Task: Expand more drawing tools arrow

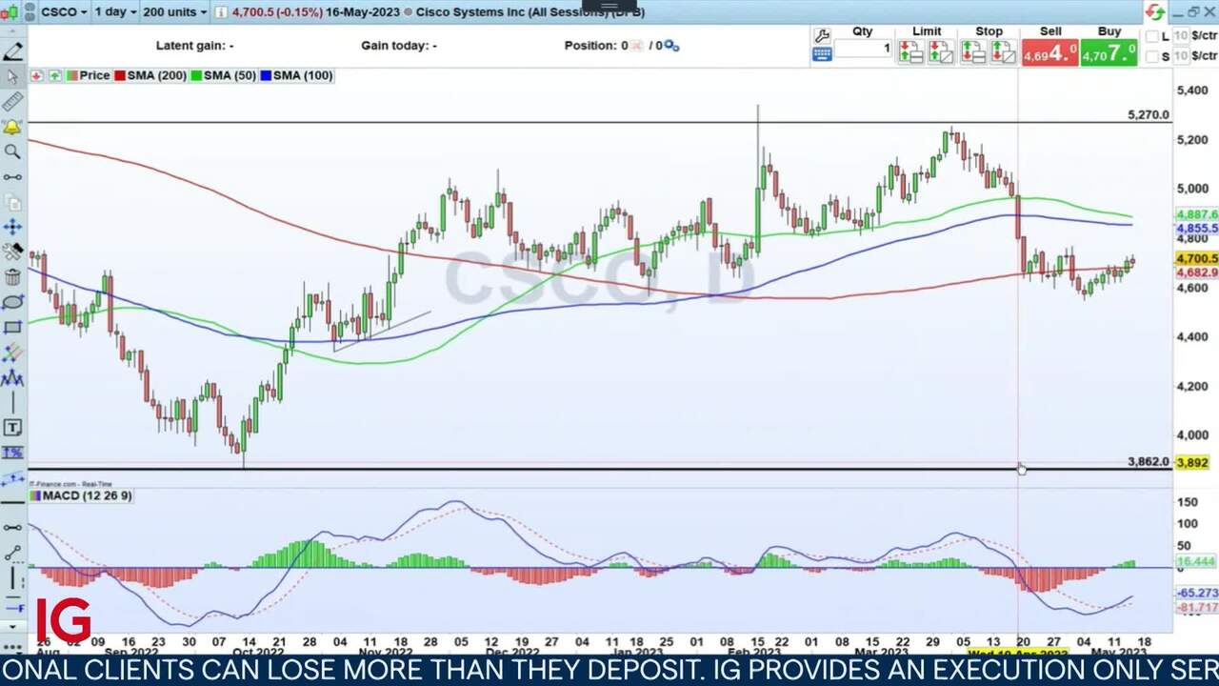Action: (12, 627)
